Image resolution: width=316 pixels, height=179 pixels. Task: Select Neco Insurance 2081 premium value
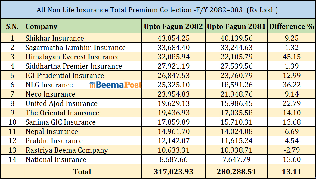(237, 94)
